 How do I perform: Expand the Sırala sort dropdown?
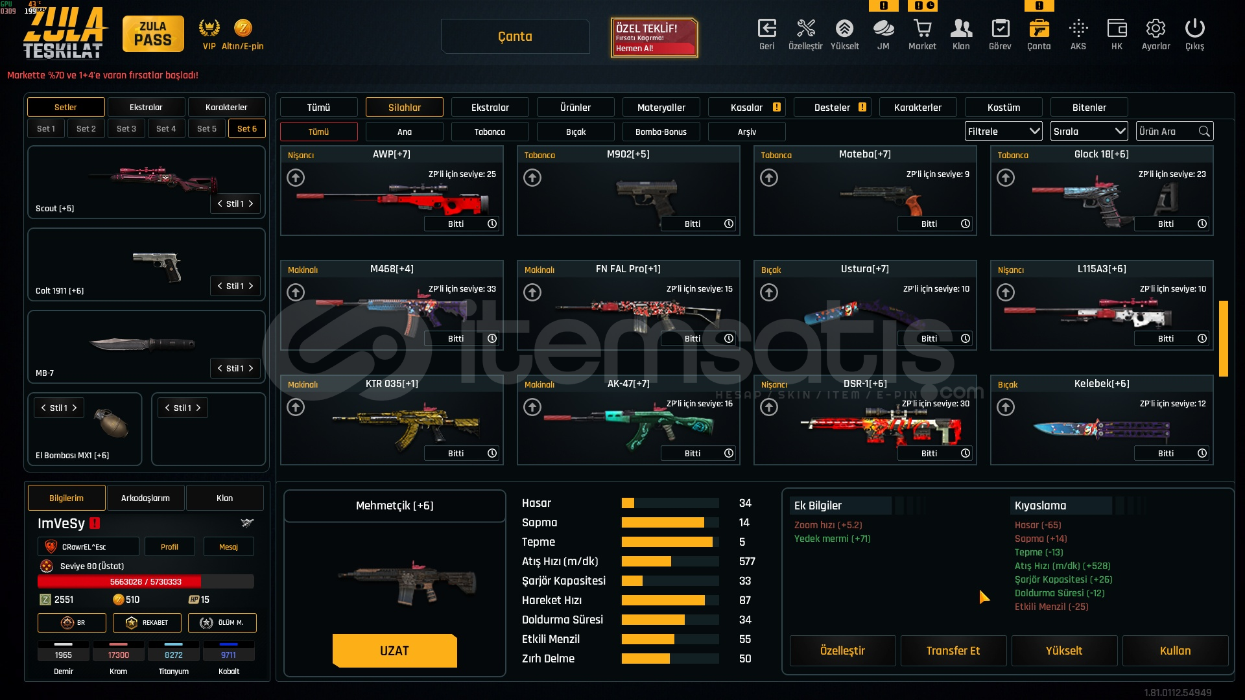pos(1089,131)
